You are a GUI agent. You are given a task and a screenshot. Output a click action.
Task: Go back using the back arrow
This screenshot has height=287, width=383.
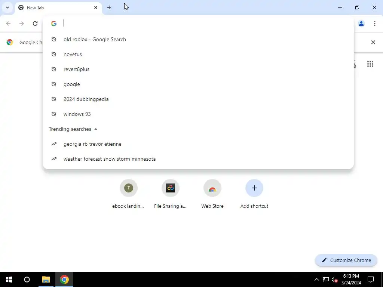click(8, 24)
